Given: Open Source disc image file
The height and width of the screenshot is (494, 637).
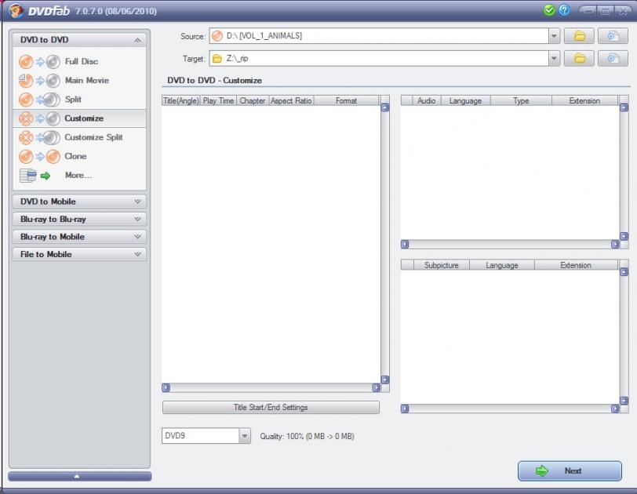Looking at the screenshot, I should coord(613,36).
